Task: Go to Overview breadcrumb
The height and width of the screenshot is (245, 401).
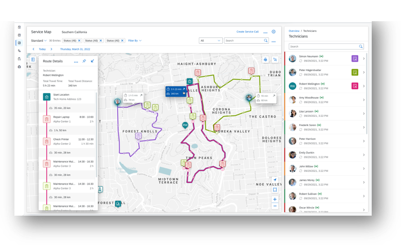Action: tap(294, 31)
